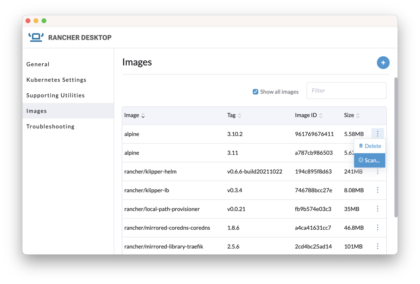The width and height of the screenshot is (420, 284).
Task: Open the three-dot menu for rancher/mirrored-library-traefik
Action: [377, 246]
